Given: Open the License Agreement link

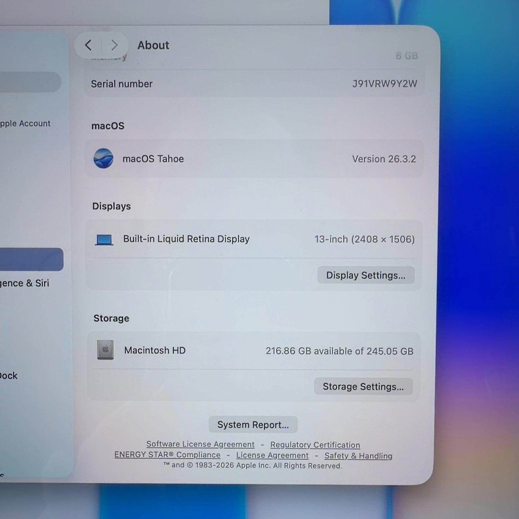Looking at the screenshot, I should 272,455.
